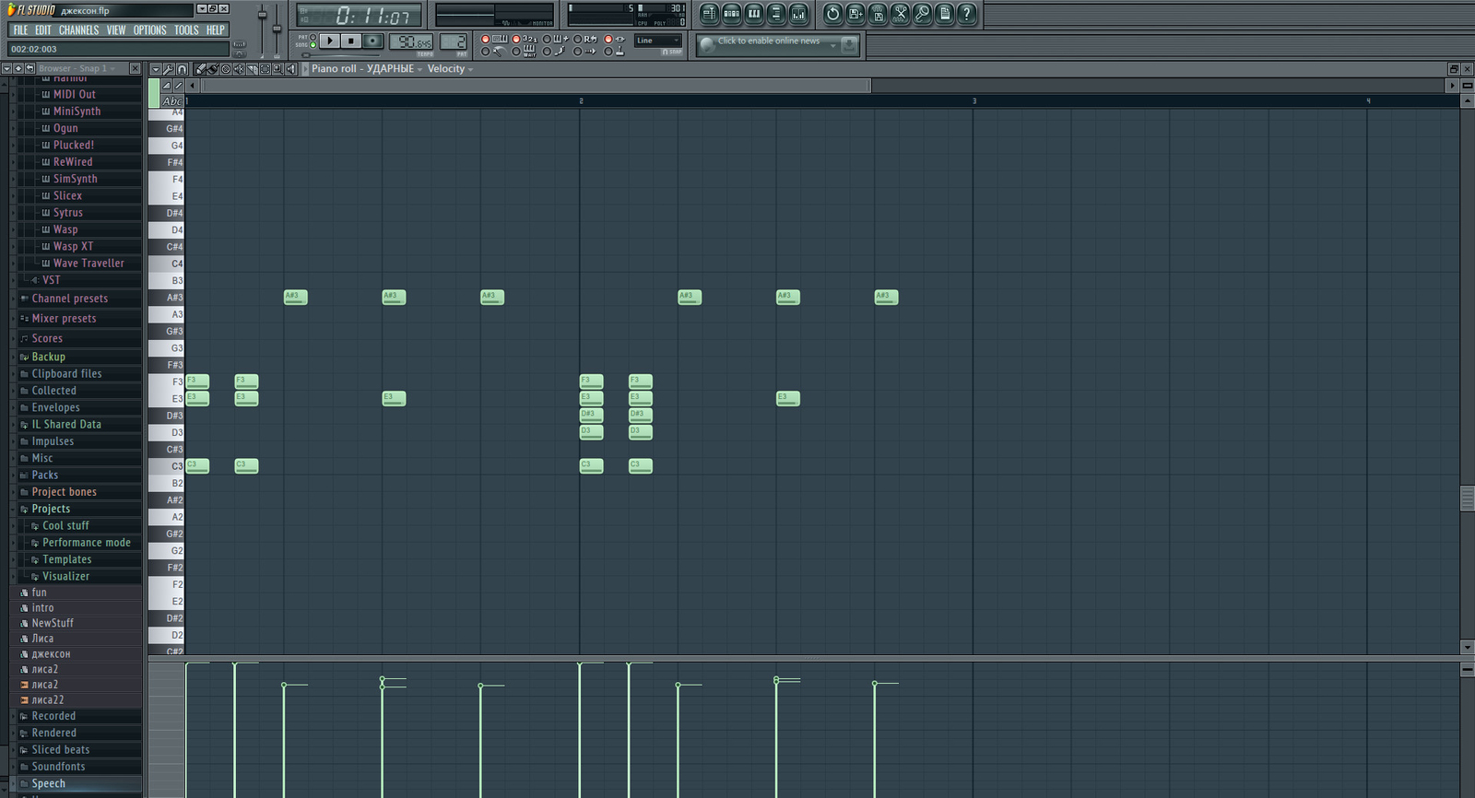1475x798 pixels.
Task: Click the Undo history circular arrow icon
Action: click(832, 14)
